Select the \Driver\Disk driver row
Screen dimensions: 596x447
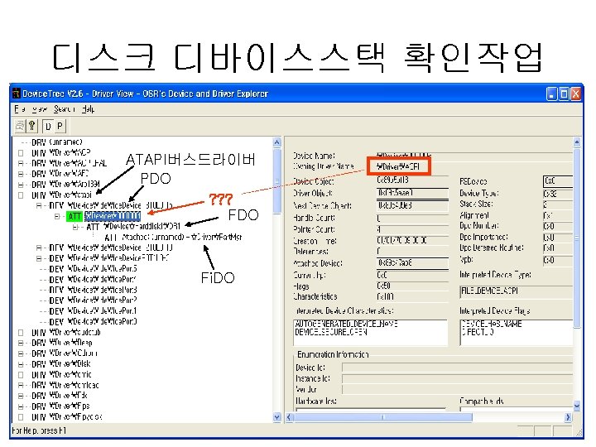pos(61,364)
